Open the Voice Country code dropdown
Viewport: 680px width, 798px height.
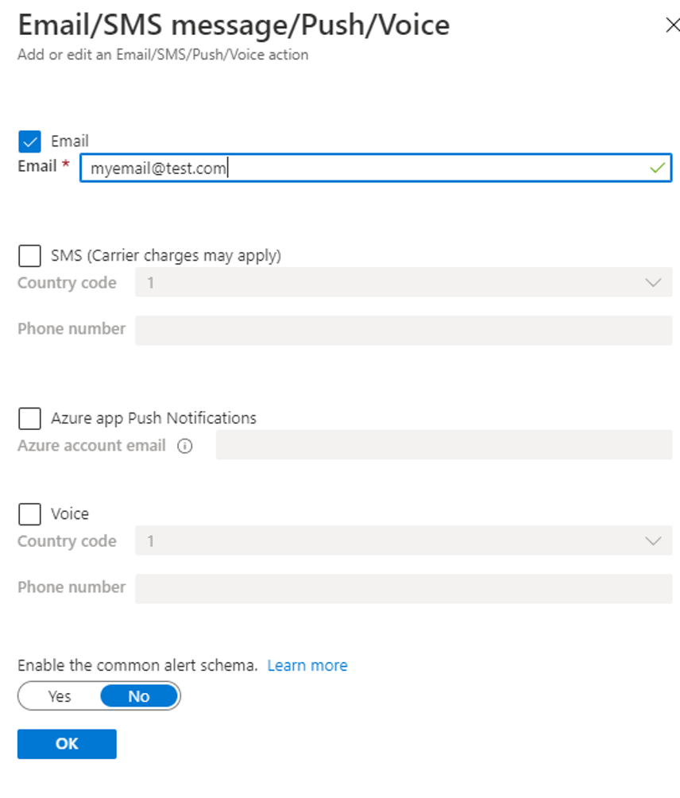point(403,541)
